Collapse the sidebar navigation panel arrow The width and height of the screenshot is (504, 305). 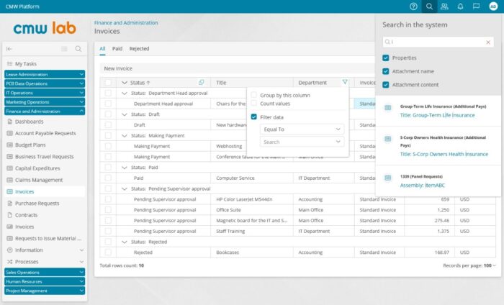pyautogui.click(x=9, y=49)
